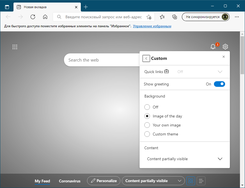Click the address bar search field
Screen dimensions: 245x188
click(x=104, y=17)
